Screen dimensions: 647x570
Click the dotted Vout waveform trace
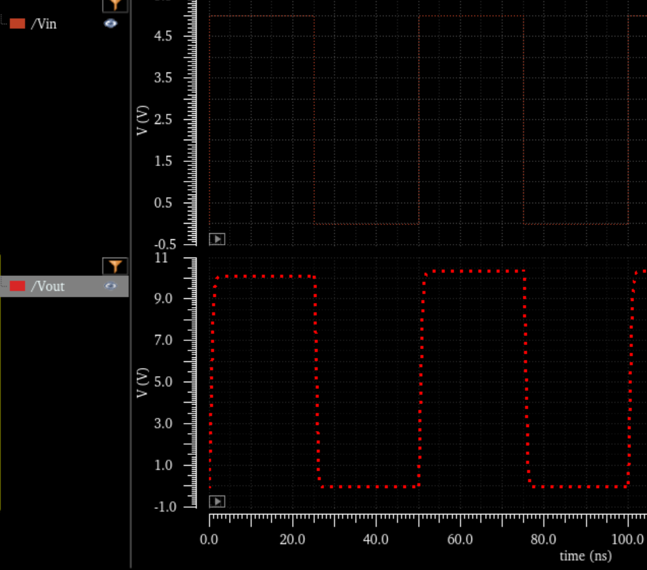pos(264,276)
